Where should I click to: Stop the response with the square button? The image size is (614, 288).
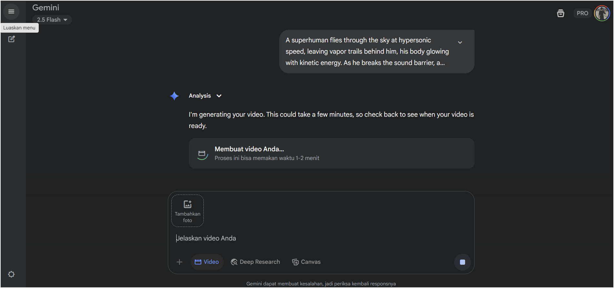(462, 262)
